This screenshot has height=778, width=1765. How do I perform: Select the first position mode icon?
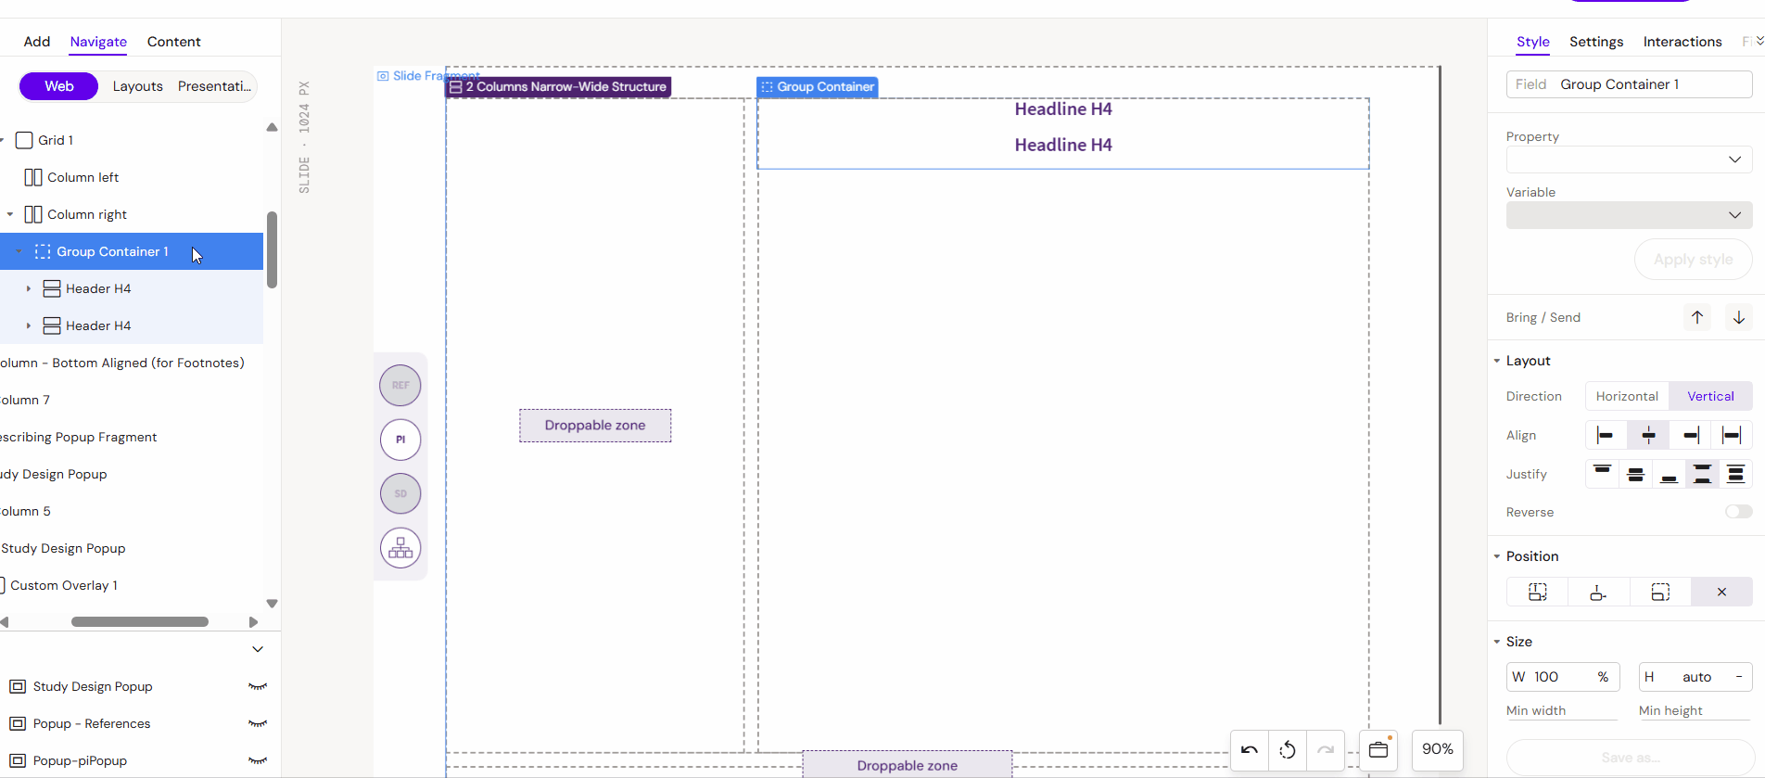[x=1537, y=592]
